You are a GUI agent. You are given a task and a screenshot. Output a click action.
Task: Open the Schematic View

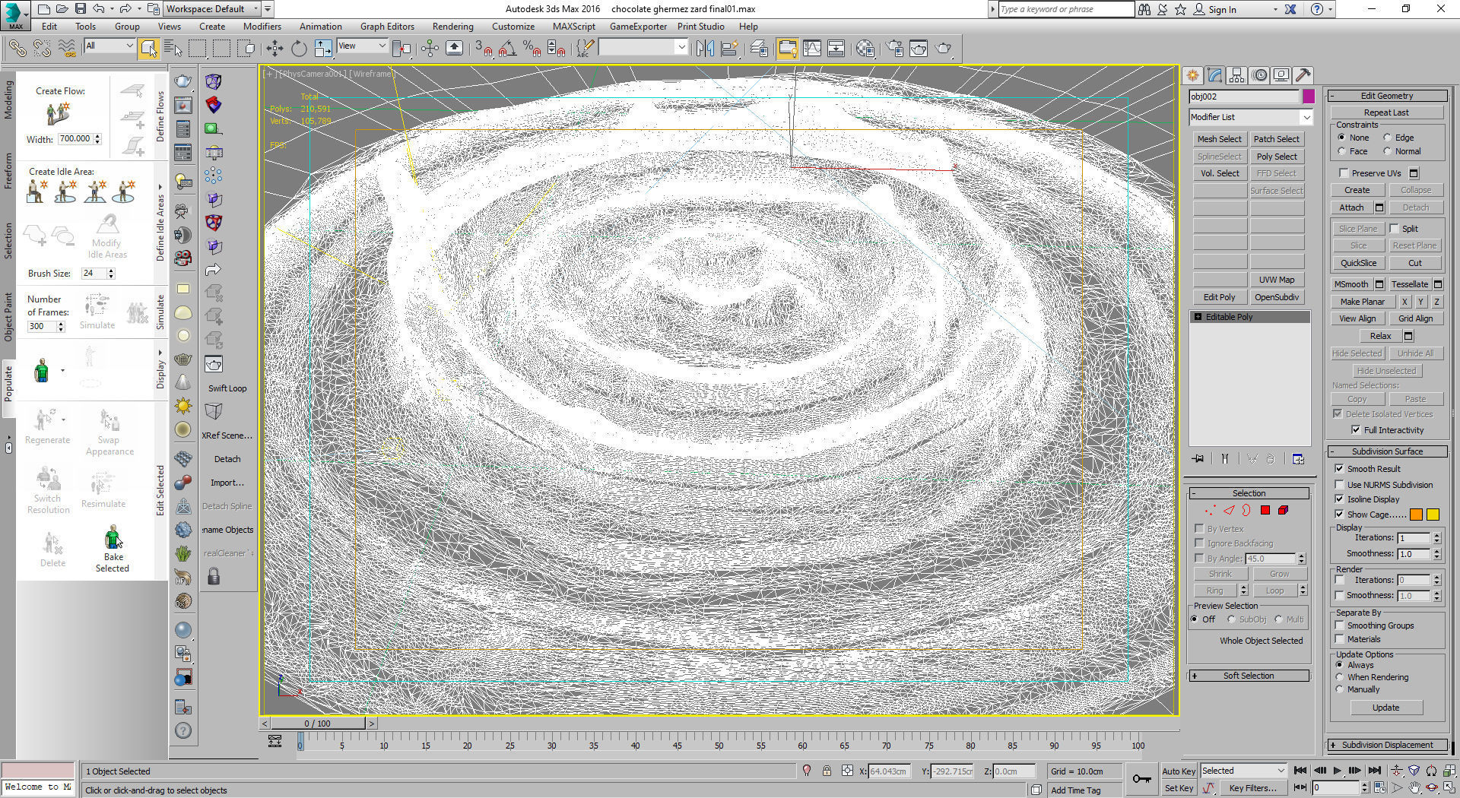click(x=836, y=49)
